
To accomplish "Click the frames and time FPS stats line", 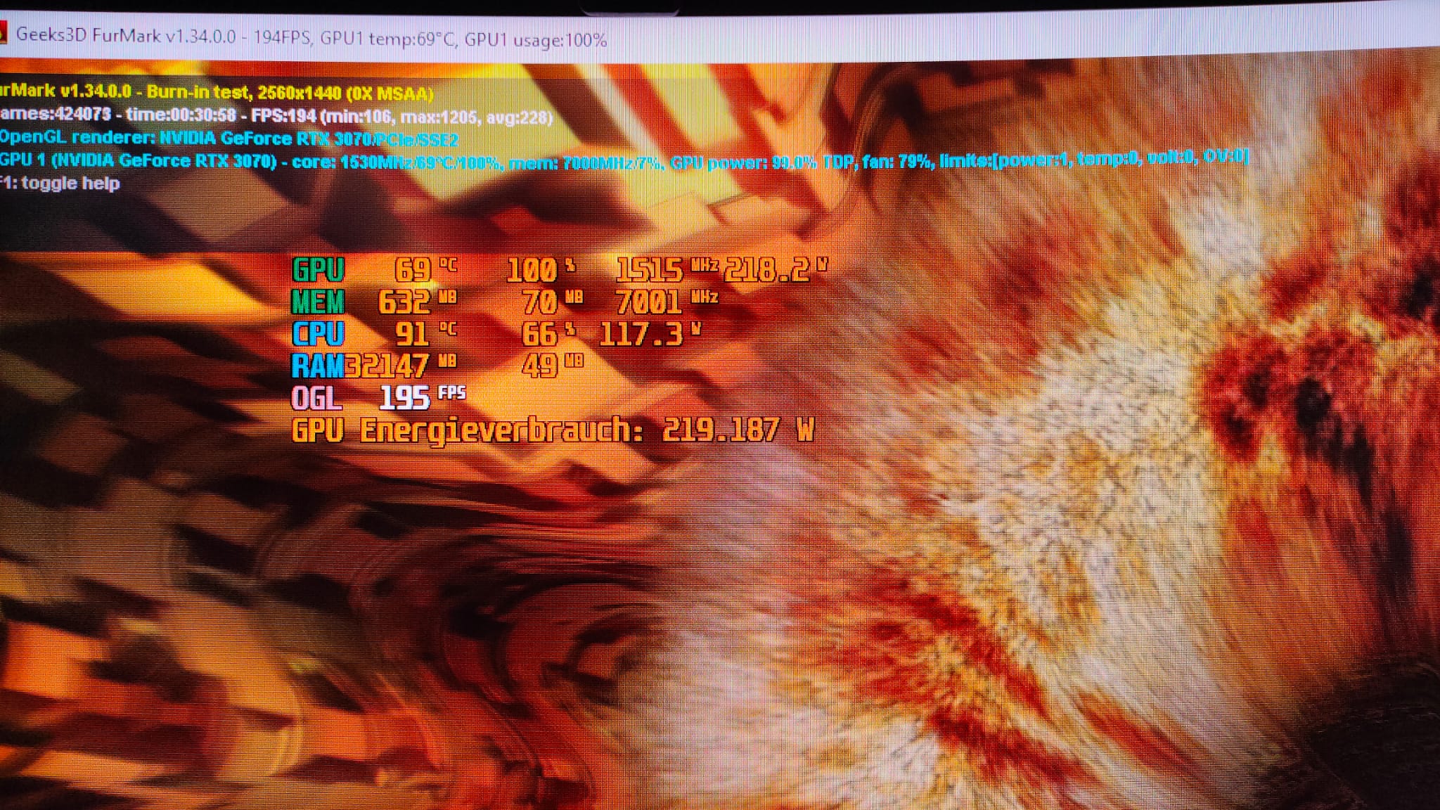I will click(x=276, y=116).
